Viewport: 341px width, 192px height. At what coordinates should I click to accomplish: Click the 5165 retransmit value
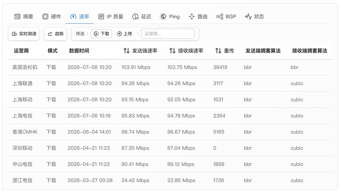[218, 132]
